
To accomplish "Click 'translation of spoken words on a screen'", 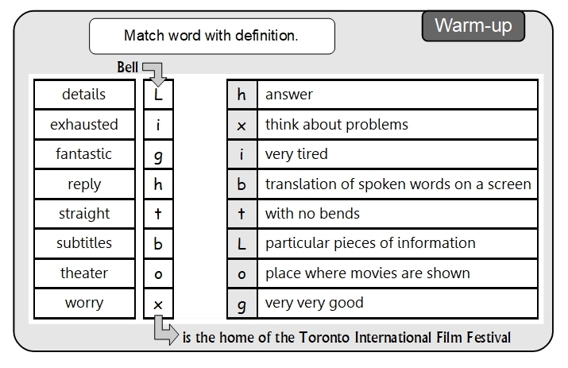I will pyautogui.click(x=397, y=184).
